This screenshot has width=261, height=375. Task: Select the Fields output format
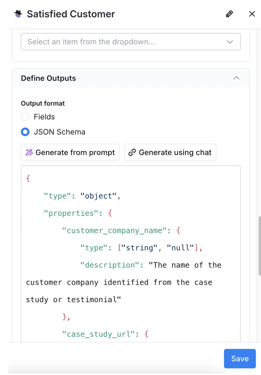coord(25,117)
